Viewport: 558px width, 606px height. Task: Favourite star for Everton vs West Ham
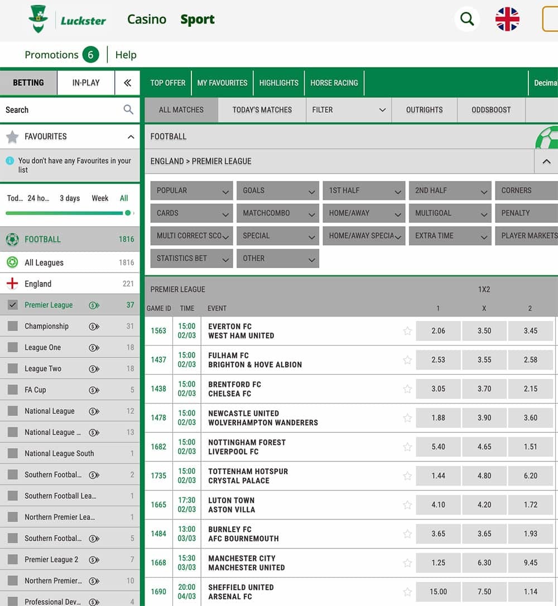(x=407, y=331)
